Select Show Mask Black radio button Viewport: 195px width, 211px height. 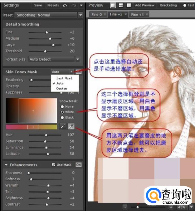pyautogui.click(x=62, y=118)
